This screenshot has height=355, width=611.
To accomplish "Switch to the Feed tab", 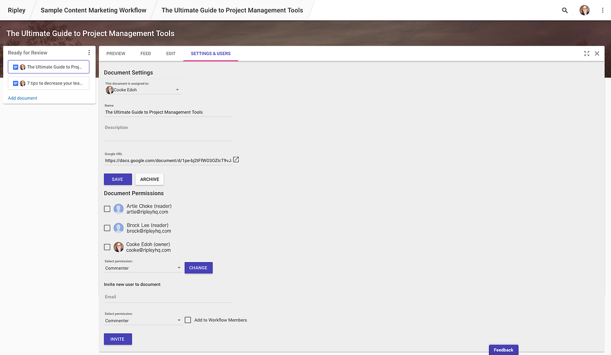I will point(146,54).
